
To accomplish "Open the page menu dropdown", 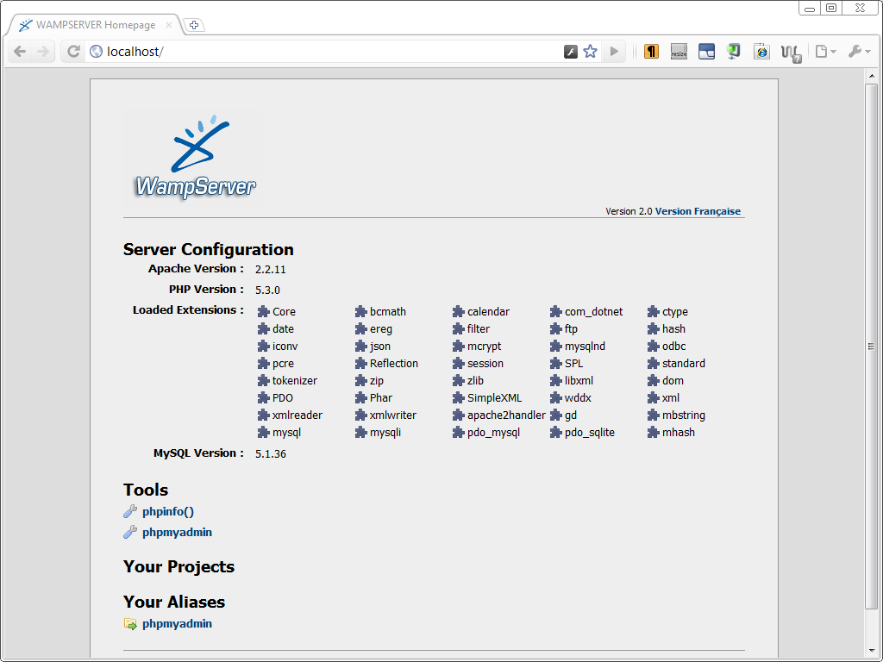I will pyautogui.click(x=825, y=52).
